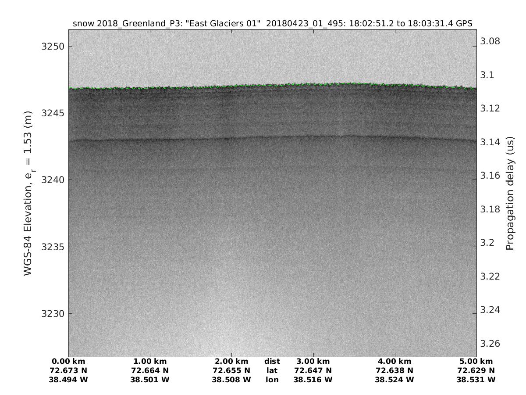Click the 2.00 km distance label
The width and height of the screenshot is (526, 395).
point(231,362)
